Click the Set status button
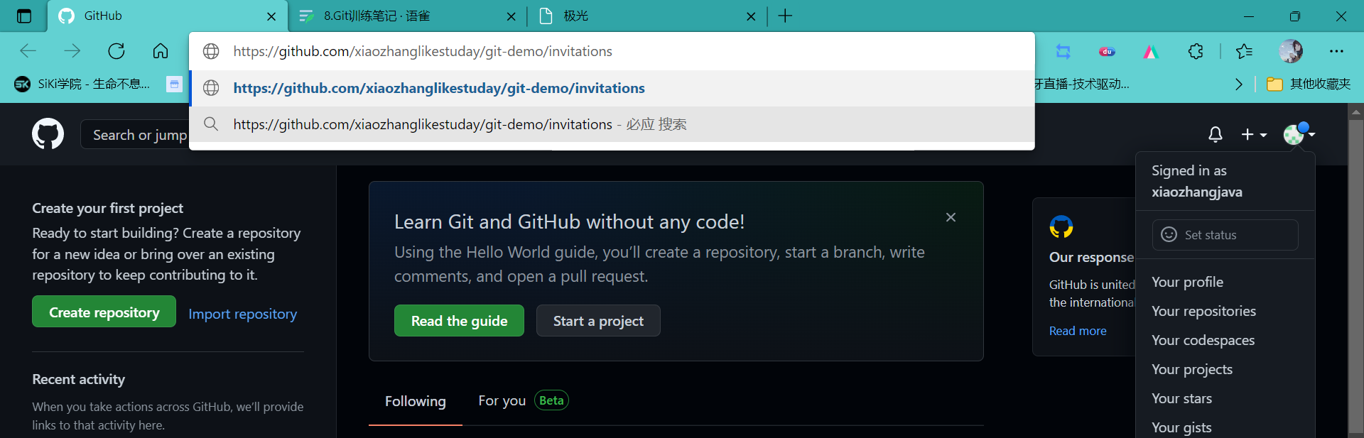The height and width of the screenshot is (438, 1364). [1225, 235]
